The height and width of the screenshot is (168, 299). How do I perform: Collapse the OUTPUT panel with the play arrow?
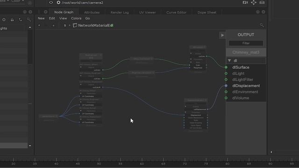pos(222,35)
